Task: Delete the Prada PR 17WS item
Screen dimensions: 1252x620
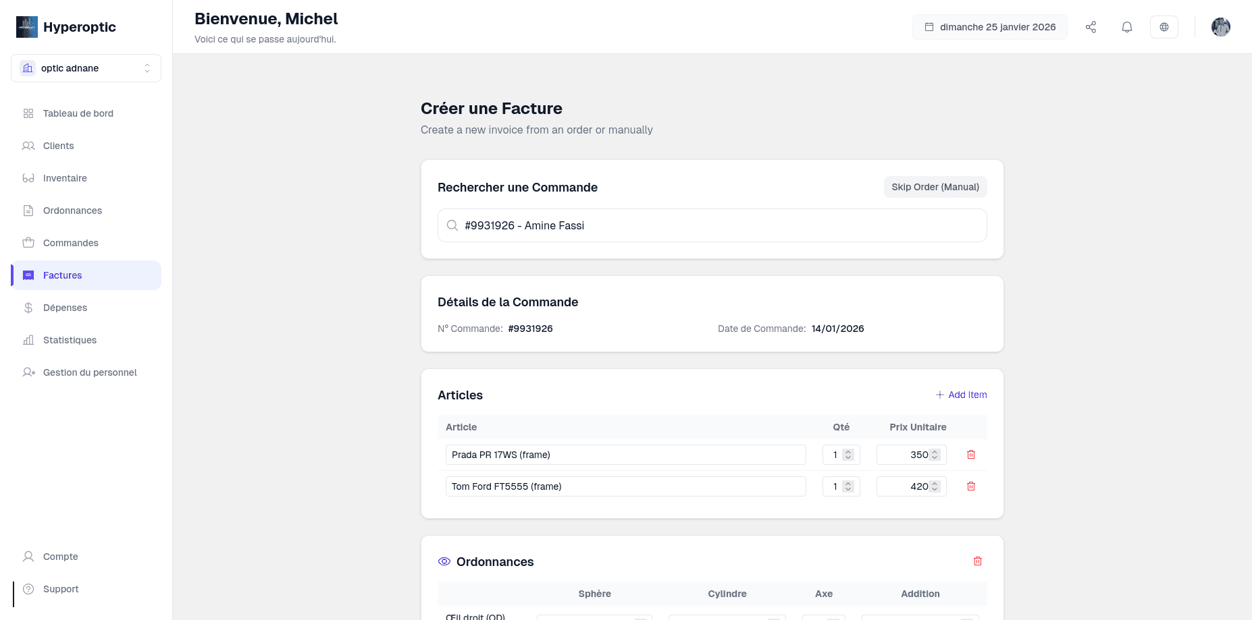Action: [x=970, y=455]
